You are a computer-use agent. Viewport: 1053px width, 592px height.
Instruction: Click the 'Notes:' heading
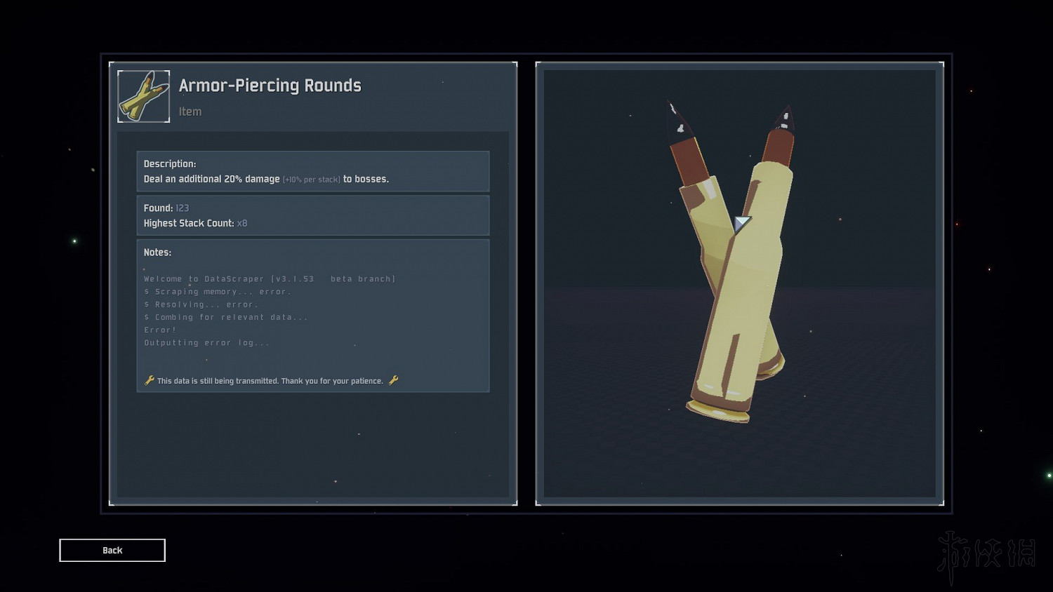157,253
